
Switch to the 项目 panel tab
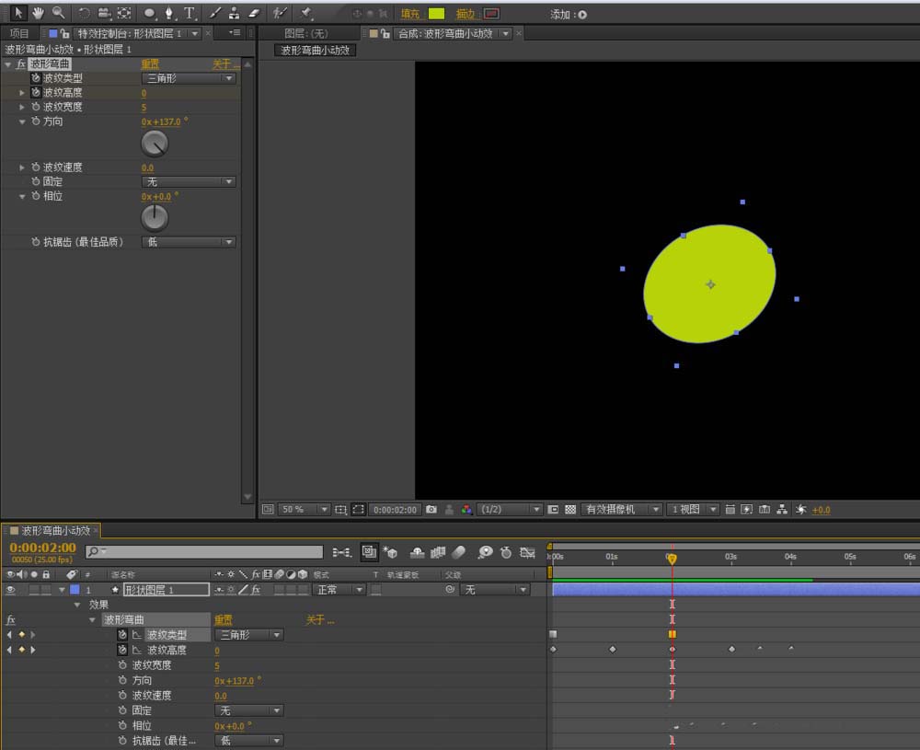19,33
